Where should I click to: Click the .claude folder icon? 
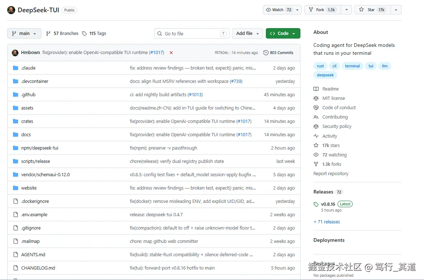pos(16,68)
